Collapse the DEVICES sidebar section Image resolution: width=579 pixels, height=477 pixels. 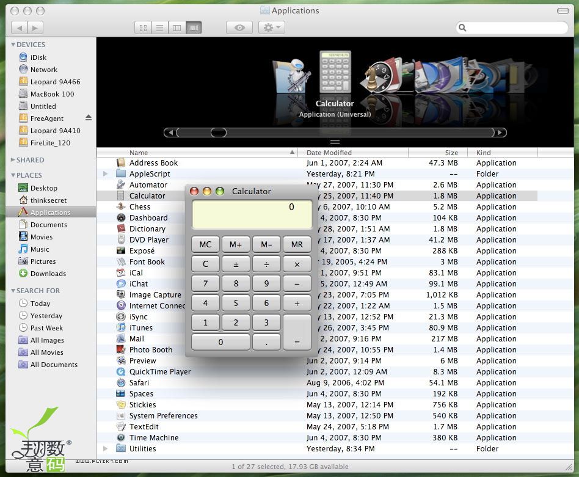(13, 45)
